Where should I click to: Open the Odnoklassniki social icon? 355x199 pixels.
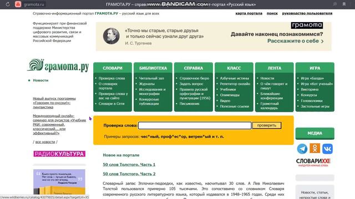coord(315,148)
